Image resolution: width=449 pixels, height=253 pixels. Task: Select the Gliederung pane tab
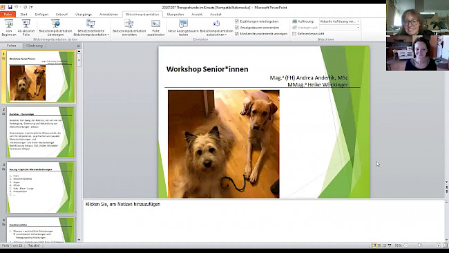[x=34, y=46]
